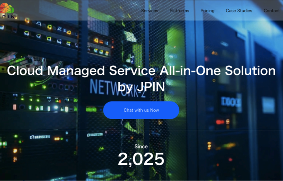
Task: Click the Solution word in the headline
Action: (x=248, y=71)
